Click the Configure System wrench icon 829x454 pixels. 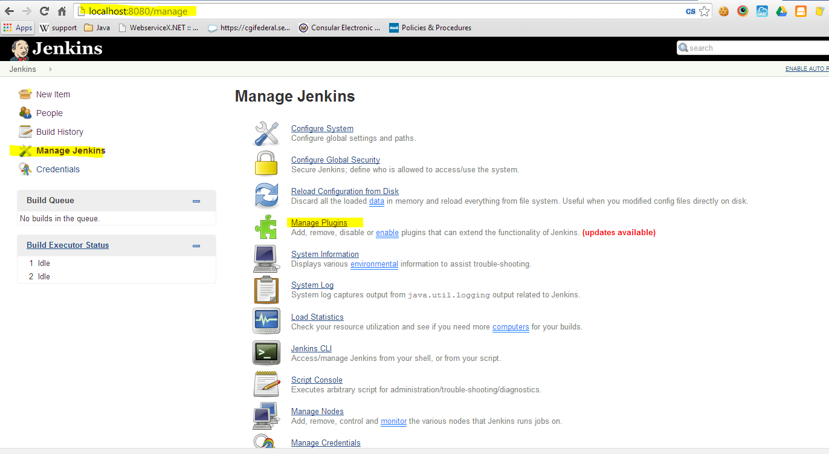[266, 133]
